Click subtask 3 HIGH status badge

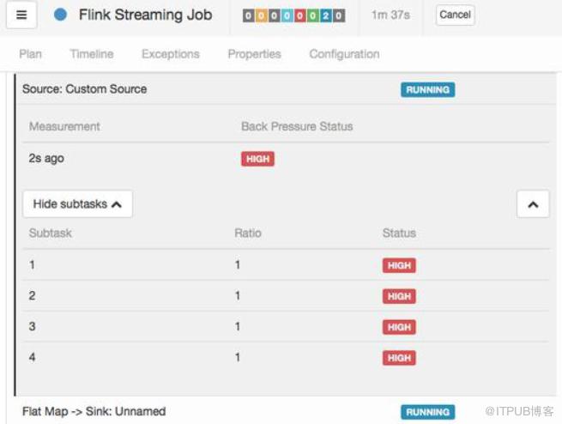(399, 327)
